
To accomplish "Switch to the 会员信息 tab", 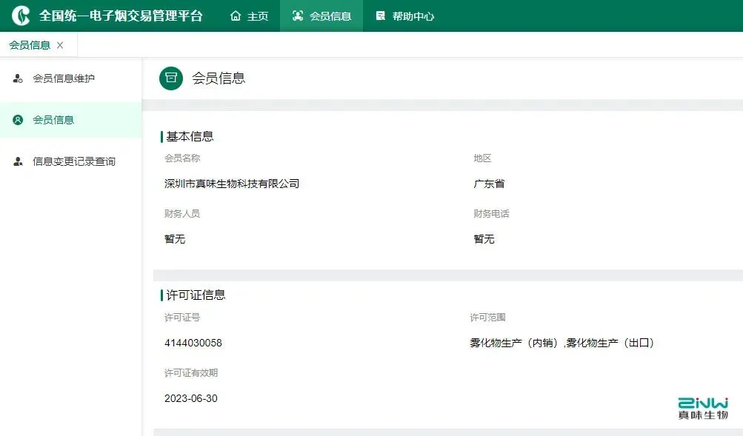I will tap(30, 44).
